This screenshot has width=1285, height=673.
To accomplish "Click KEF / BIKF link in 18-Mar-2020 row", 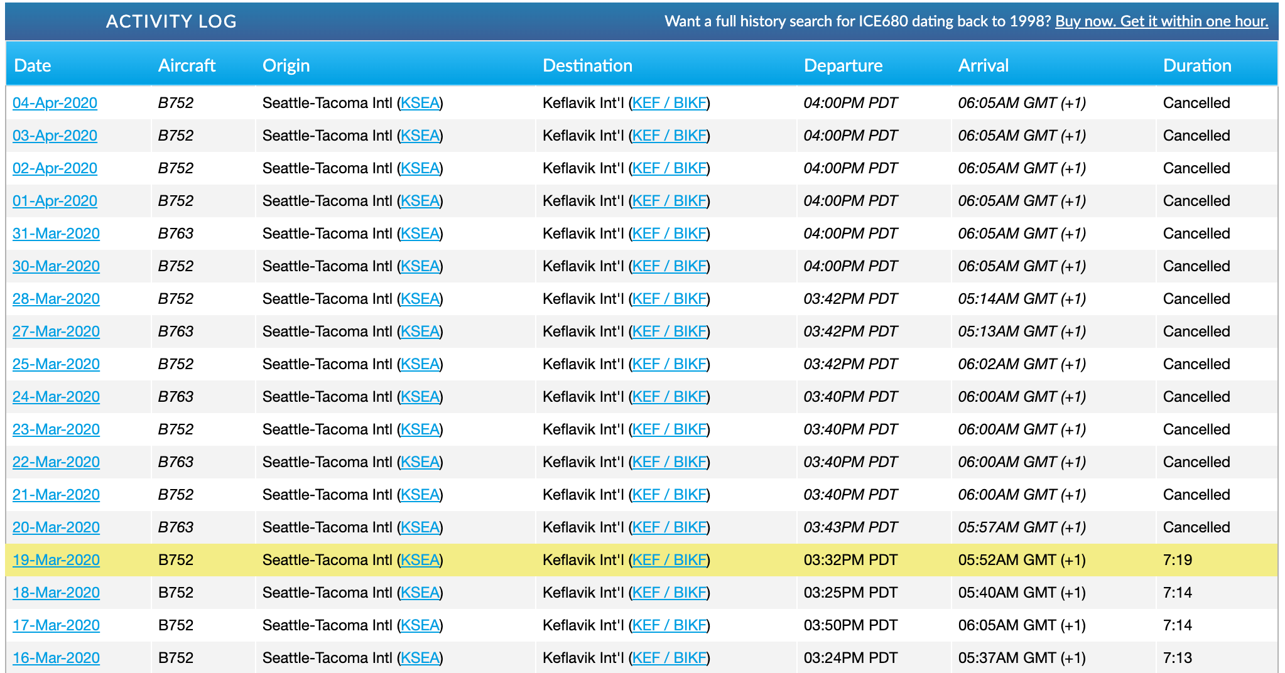I will click(670, 593).
